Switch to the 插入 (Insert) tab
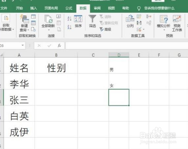This screenshot has height=149, width=188. point(34,8)
